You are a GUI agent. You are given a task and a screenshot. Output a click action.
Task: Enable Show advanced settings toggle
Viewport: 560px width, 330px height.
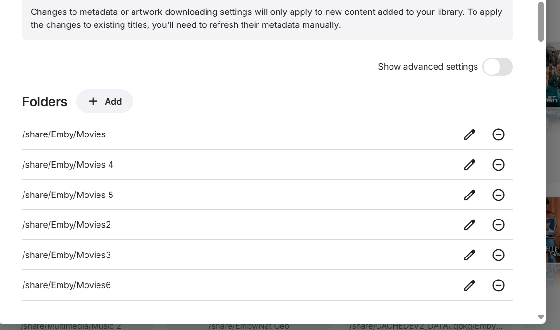pyautogui.click(x=497, y=67)
